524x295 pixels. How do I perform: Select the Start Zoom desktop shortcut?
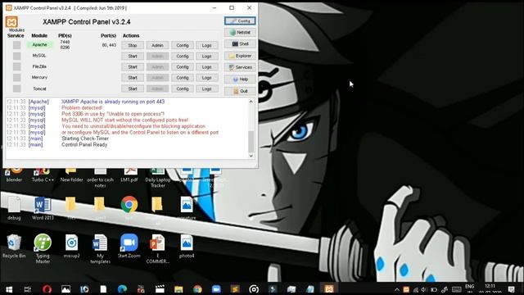pyautogui.click(x=129, y=246)
